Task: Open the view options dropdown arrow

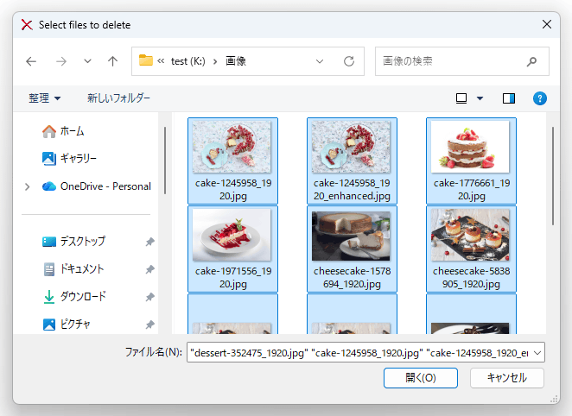Action: point(480,98)
